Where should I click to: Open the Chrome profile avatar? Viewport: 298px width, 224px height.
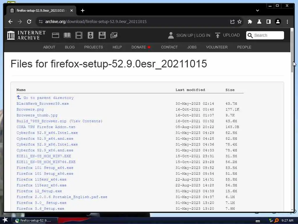click(278, 22)
